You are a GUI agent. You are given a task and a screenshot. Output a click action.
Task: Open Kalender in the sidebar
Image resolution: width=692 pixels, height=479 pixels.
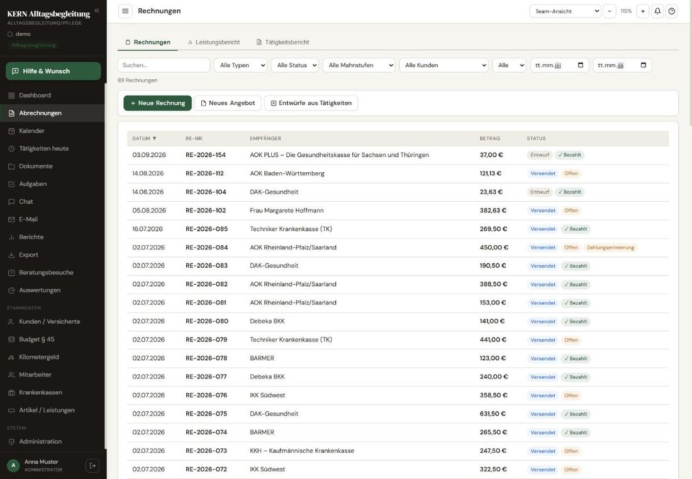coord(52,131)
